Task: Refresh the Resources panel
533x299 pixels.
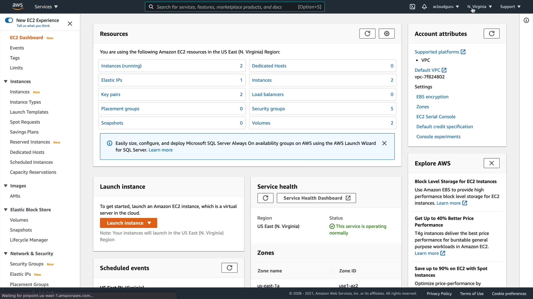Action: click(x=367, y=34)
